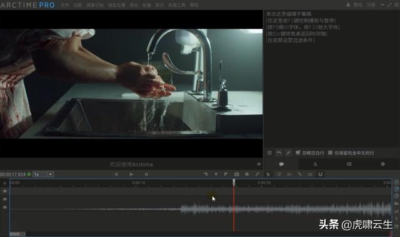The height and width of the screenshot is (237, 400).
Task: Click the playhead handle on the timeline ruler
Action: (x=234, y=182)
